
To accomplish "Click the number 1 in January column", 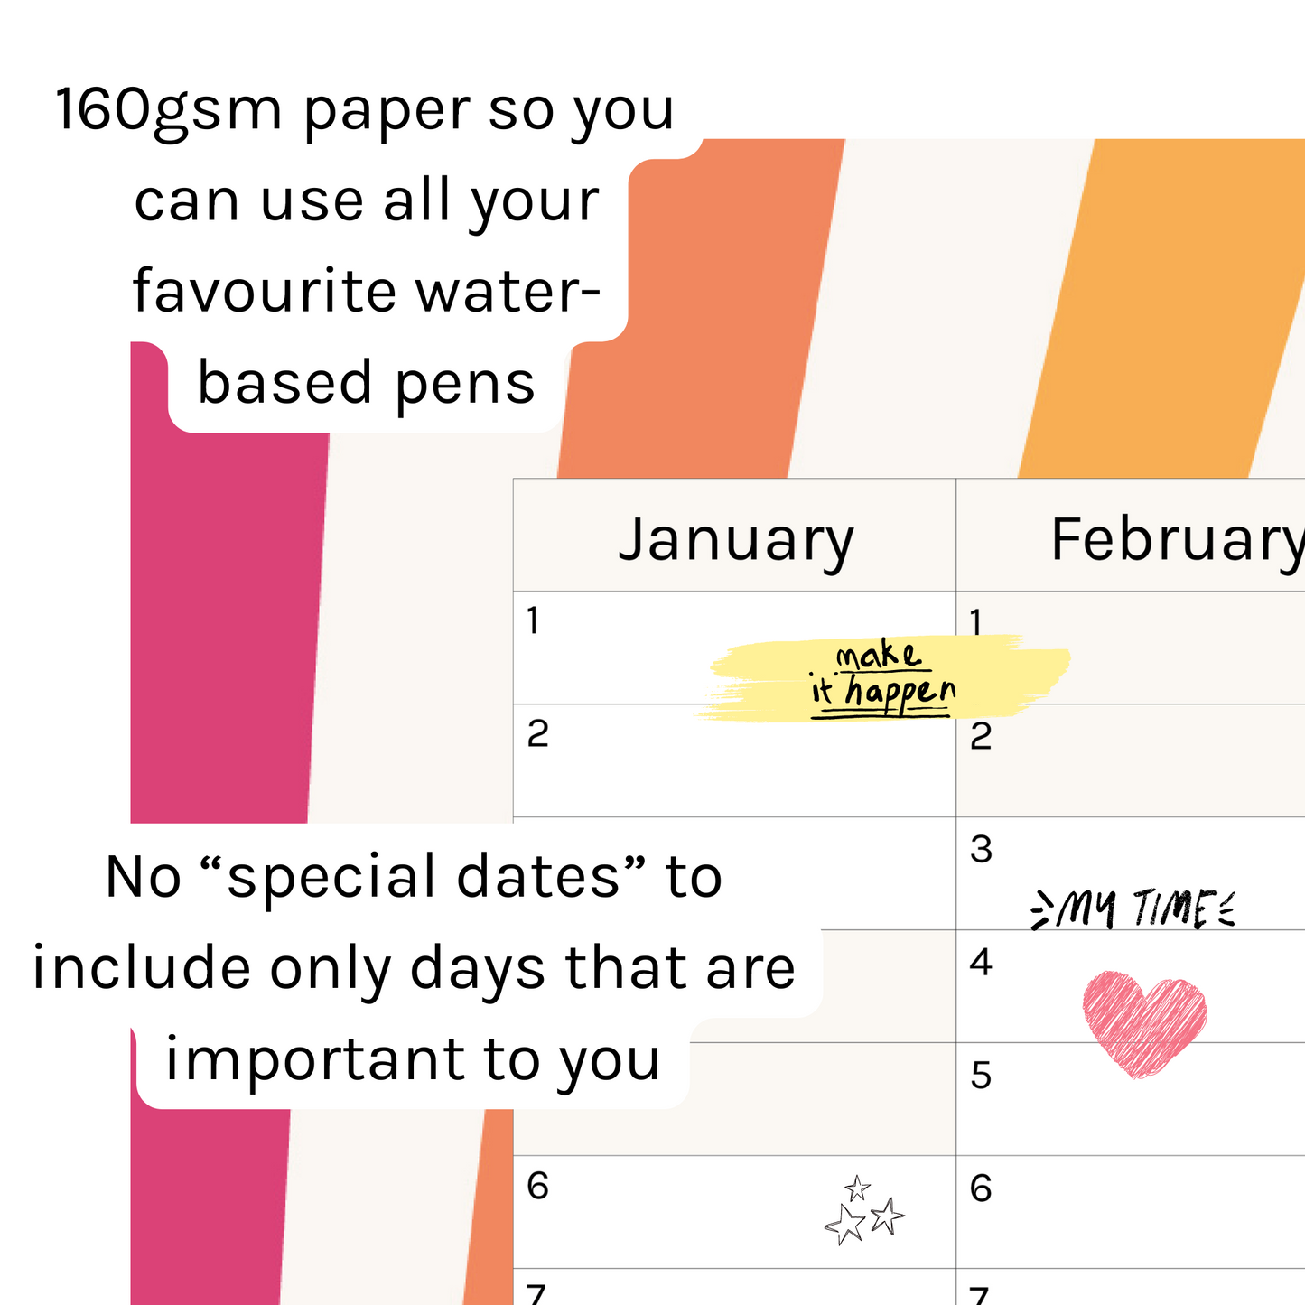I will point(534,621).
